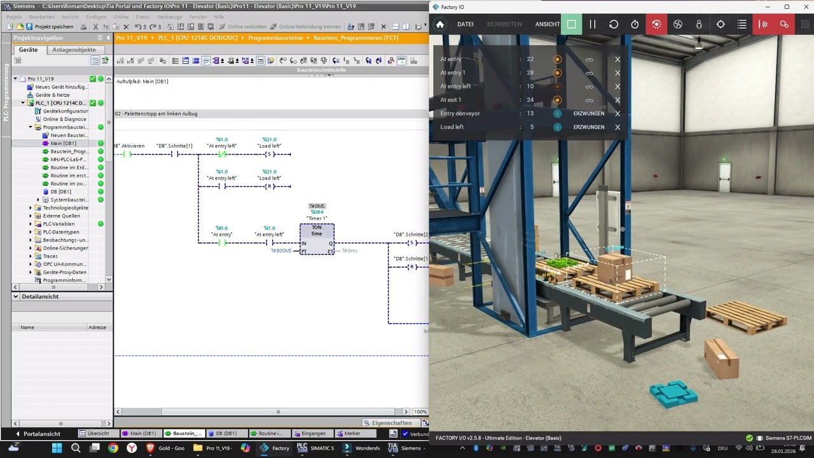Open the Online menu
The height and width of the screenshot is (458, 814).
point(121,17)
